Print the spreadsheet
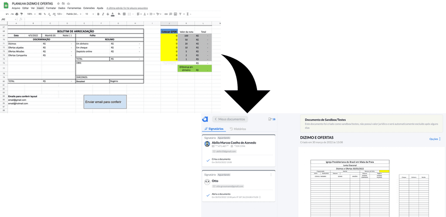Viewport: 446px width, 217px height. click(x=17, y=14)
